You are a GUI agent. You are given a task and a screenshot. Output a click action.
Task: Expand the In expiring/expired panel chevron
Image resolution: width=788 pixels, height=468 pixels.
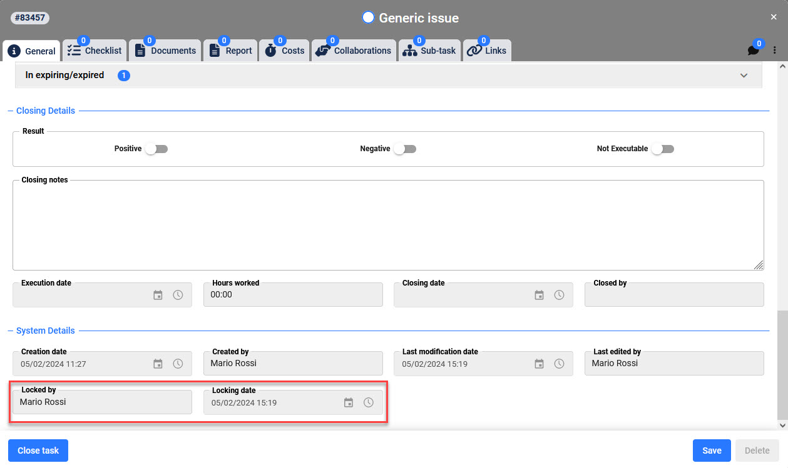coord(744,76)
